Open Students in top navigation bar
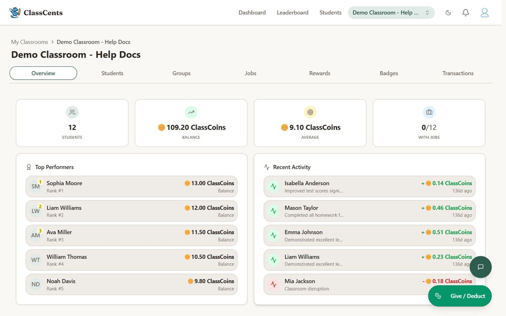506x316 pixels. click(x=330, y=13)
